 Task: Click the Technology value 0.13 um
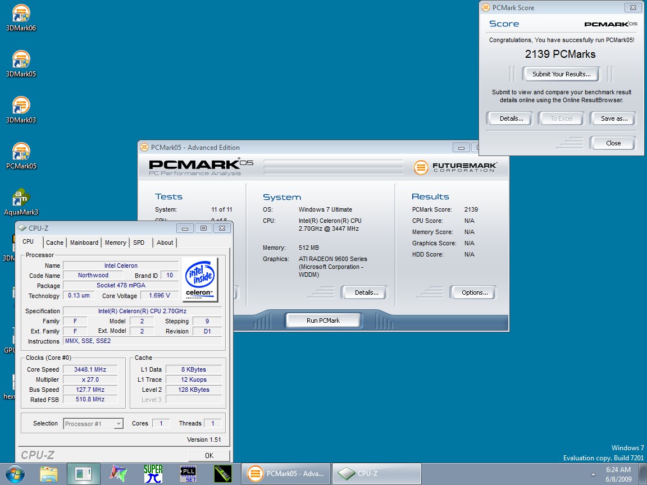pyautogui.click(x=79, y=295)
